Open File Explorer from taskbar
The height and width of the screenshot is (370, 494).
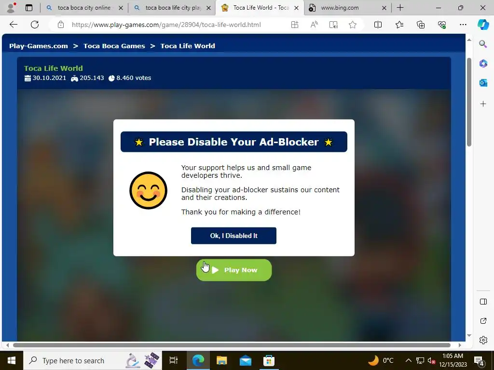click(x=222, y=360)
